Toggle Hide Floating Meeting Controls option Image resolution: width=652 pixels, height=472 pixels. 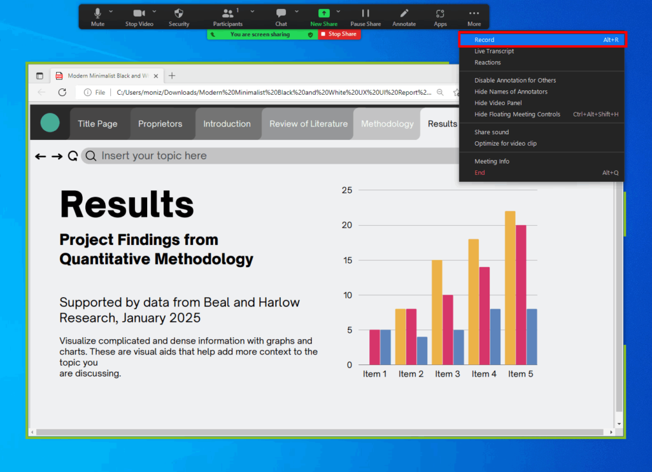point(517,115)
